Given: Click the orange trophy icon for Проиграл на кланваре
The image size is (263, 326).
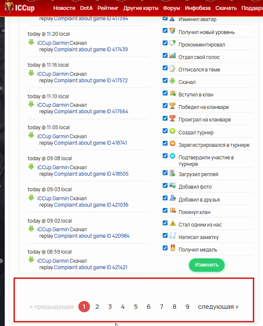Looking at the screenshot, I should tap(173, 118).
